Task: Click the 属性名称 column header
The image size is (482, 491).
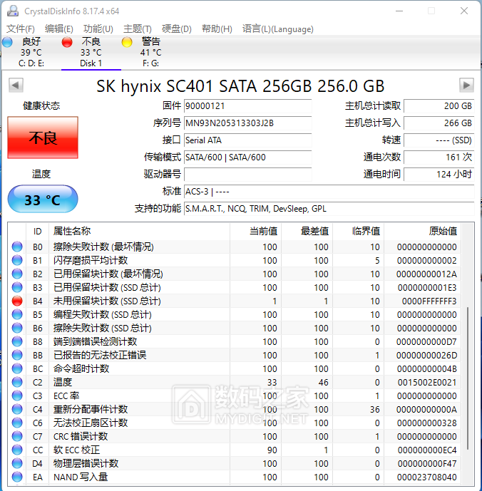Action: pyautogui.click(x=140, y=231)
